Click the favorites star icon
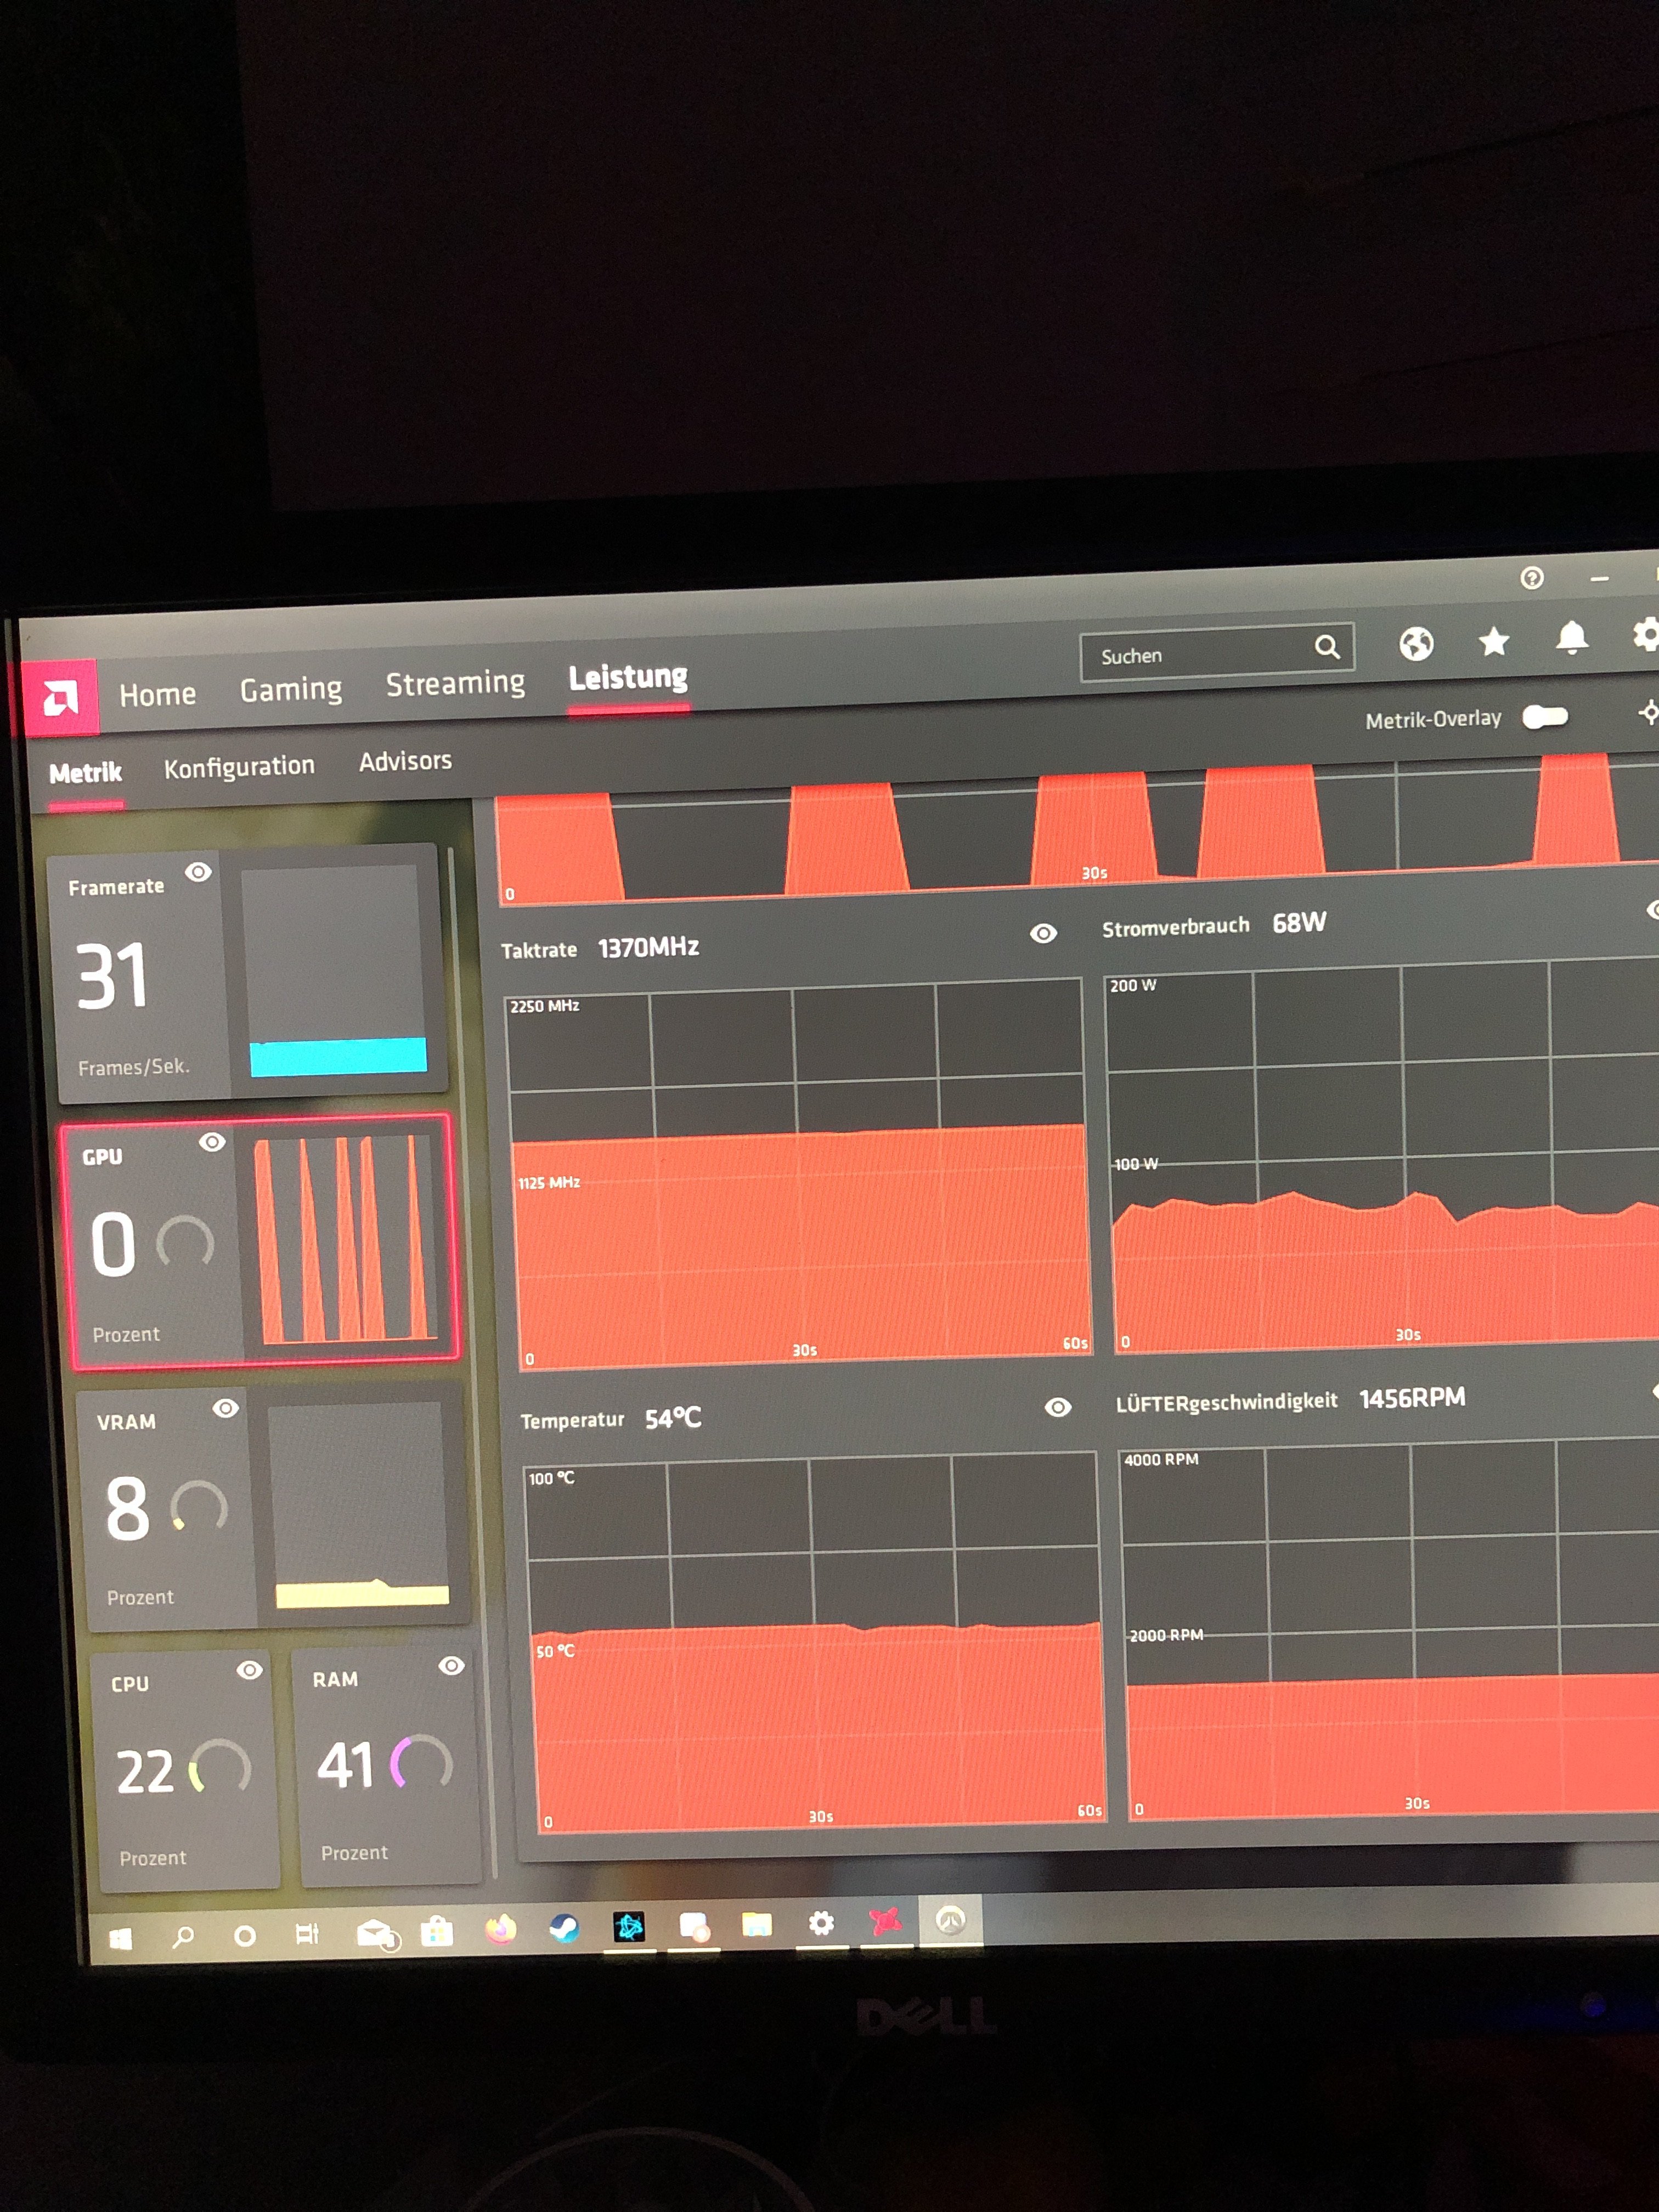This screenshot has height=2212, width=1659. point(1494,641)
